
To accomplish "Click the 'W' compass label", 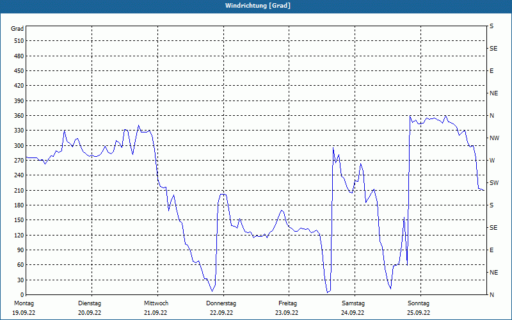I will (x=492, y=161).
